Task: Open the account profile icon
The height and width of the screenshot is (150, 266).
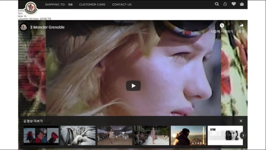Action: (x=225, y=4)
